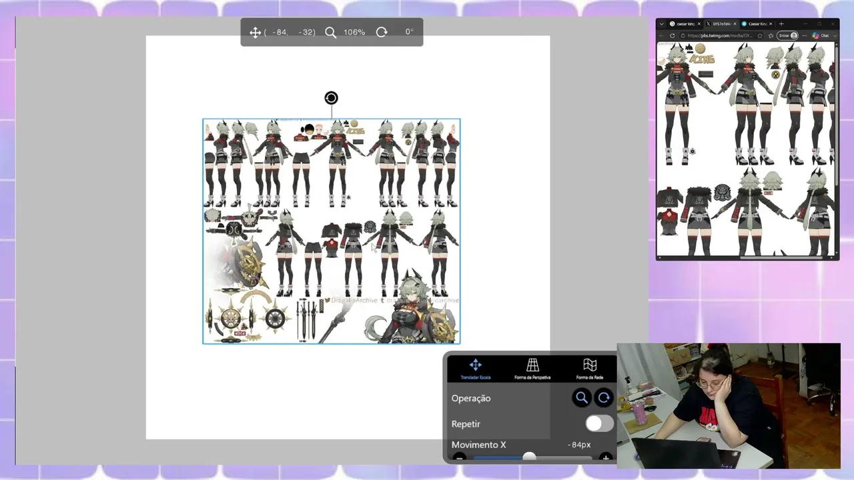
Task: Bookmark this page with the star icon
Action: (x=760, y=35)
